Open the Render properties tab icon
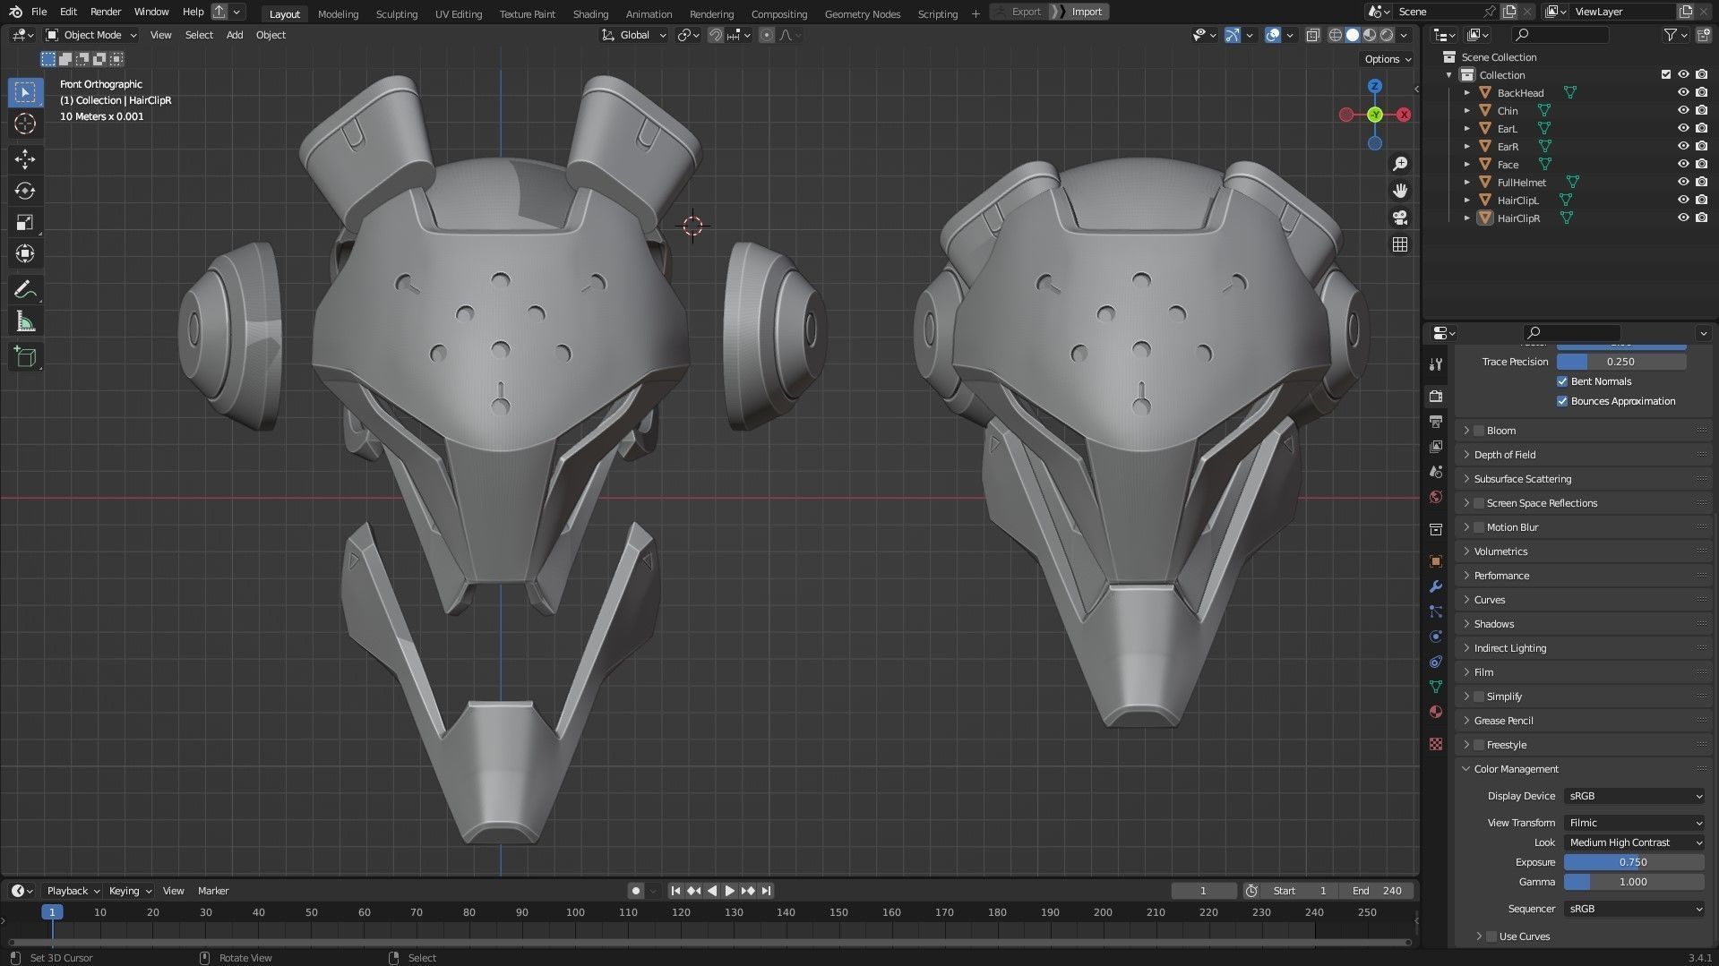The height and width of the screenshot is (966, 1719). coord(1436,396)
